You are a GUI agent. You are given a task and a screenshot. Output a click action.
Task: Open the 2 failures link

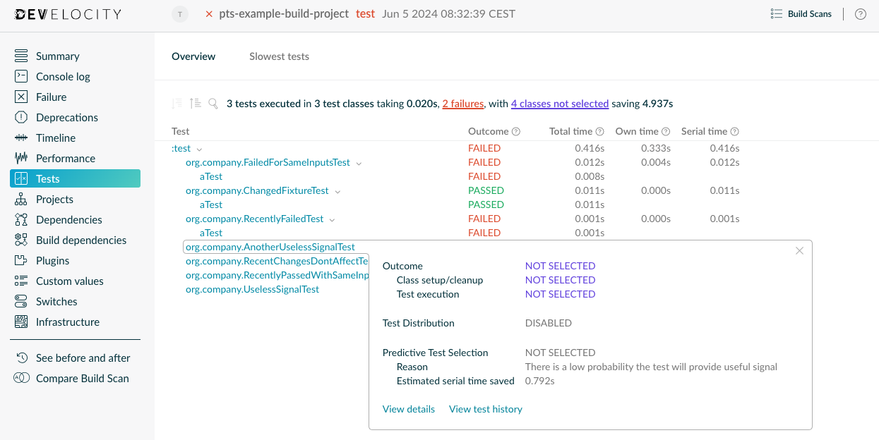(462, 104)
